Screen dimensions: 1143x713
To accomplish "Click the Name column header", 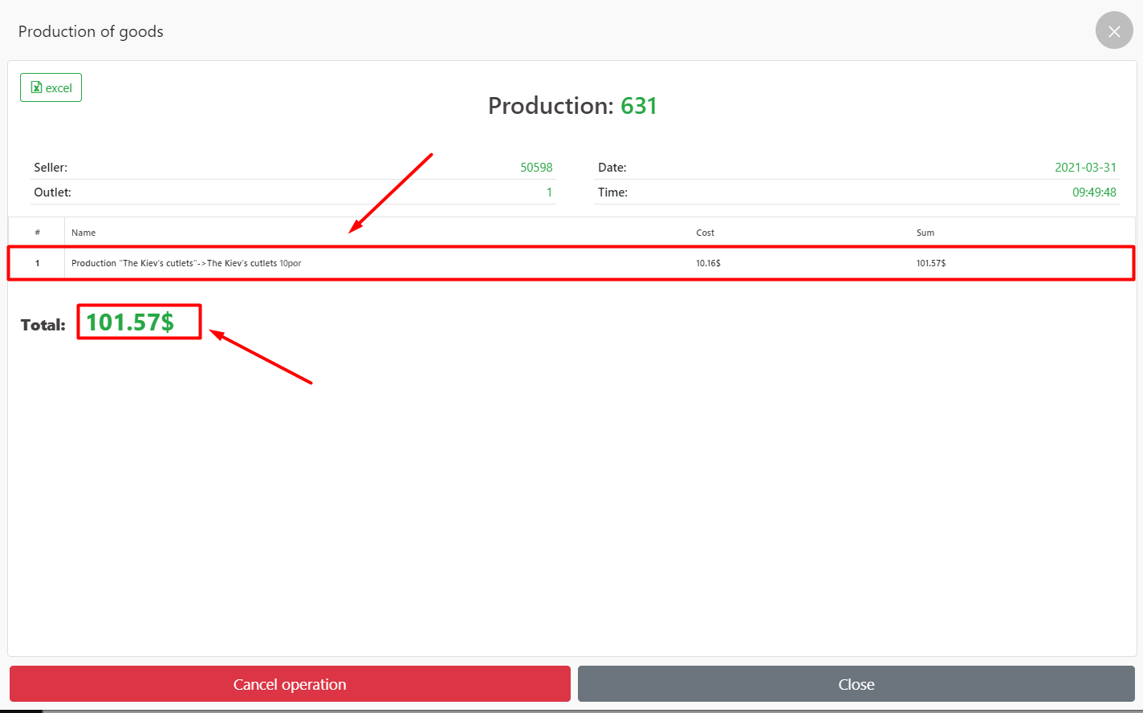I will (x=83, y=233).
